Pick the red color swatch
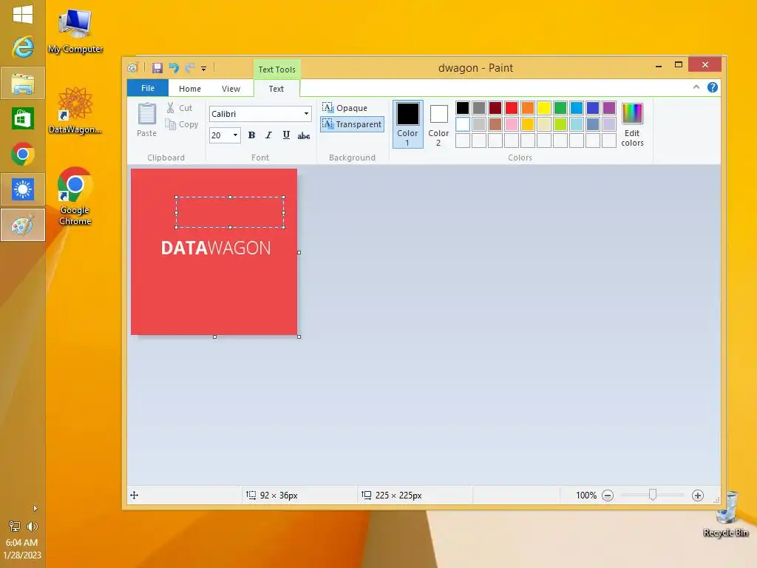The width and height of the screenshot is (757, 568). coord(512,108)
